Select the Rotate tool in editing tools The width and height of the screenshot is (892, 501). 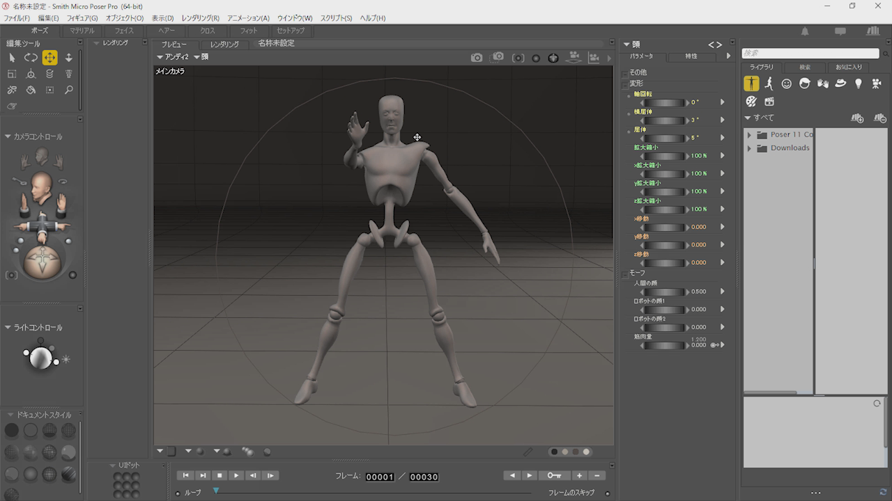click(x=31, y=58)
